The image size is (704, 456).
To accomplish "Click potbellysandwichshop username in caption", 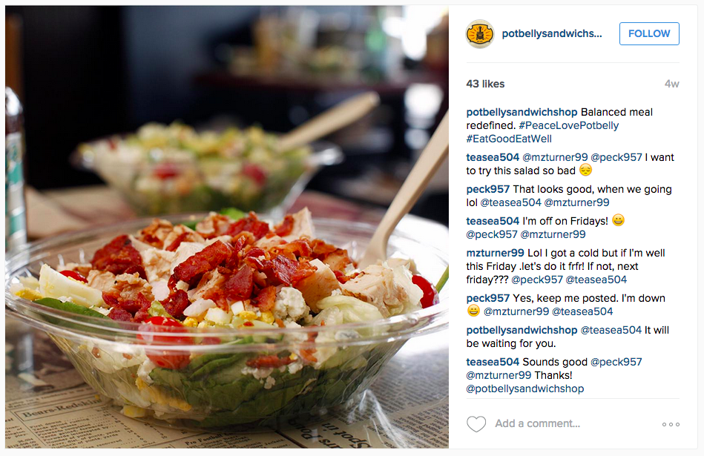I will pos(522,112).
